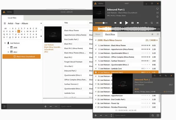Image resolution: width=176 pixels, height=120 pixels.
Task: Click the playlist bookmarks star icon
Action: coord(152,34)
